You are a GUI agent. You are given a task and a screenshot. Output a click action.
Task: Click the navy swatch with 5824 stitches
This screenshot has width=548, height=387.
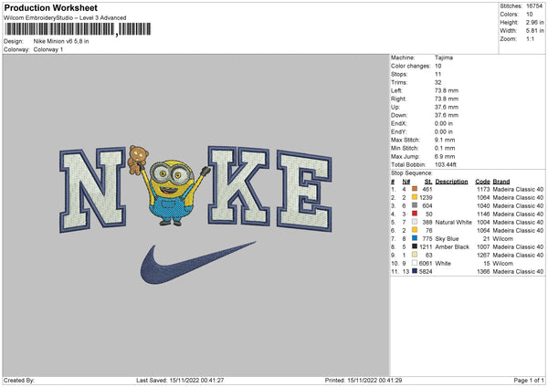pyautogui.click(x=415, y=271)
